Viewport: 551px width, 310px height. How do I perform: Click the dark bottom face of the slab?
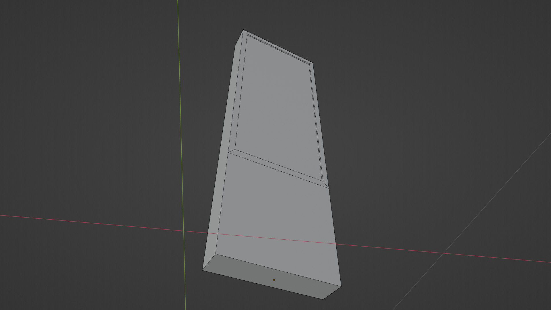click(271, 276)
